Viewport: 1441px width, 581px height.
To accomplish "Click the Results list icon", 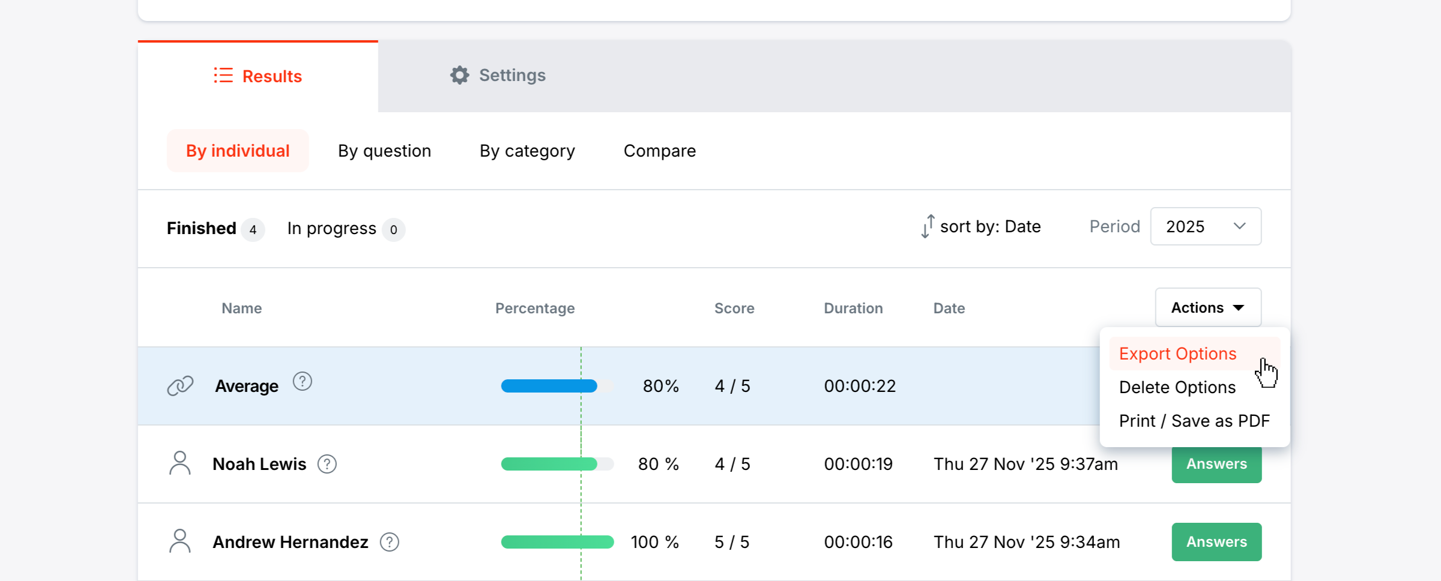I will click(223, 76).
